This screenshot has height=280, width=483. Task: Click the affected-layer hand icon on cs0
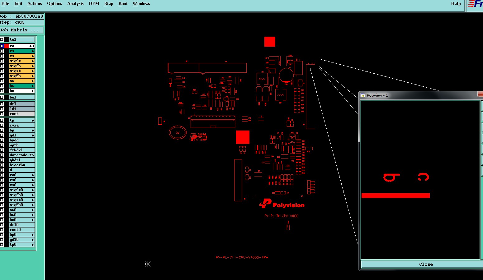(x=32, y=185)
